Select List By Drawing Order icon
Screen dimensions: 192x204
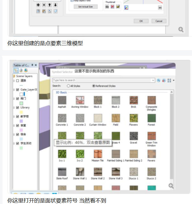tap(16, 70)
